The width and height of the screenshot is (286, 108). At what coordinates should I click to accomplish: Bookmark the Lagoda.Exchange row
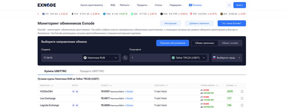[x=242, y=105]
